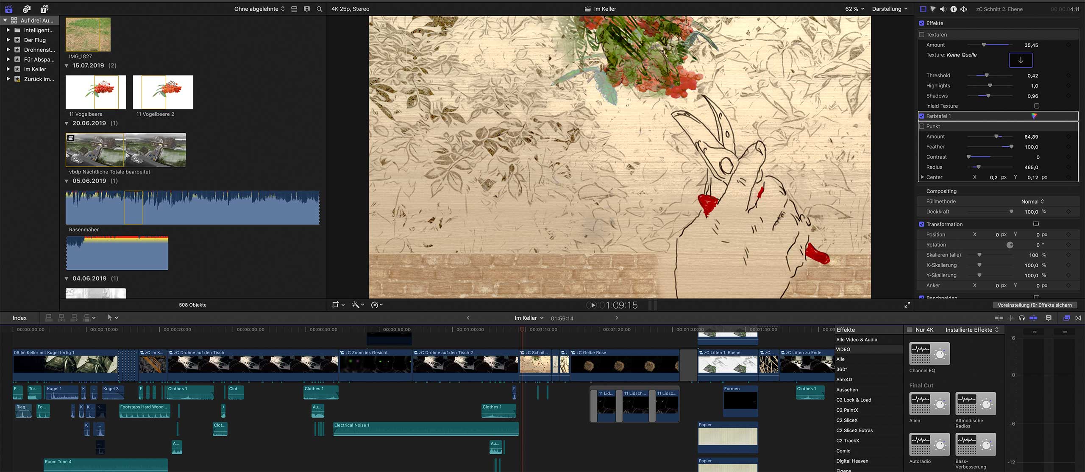Open the info inspector tab
Screen dimensions: 1085x472
coord(953,9)
